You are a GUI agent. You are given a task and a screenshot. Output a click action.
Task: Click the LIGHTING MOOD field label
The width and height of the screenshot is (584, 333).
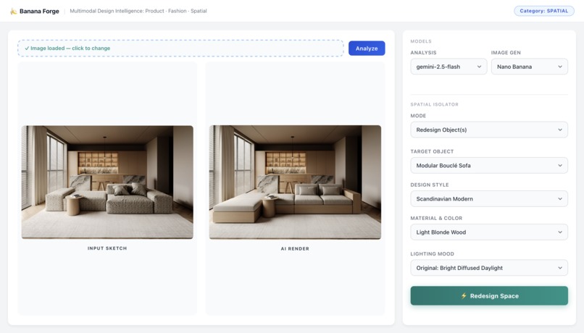tap(432, 254)
